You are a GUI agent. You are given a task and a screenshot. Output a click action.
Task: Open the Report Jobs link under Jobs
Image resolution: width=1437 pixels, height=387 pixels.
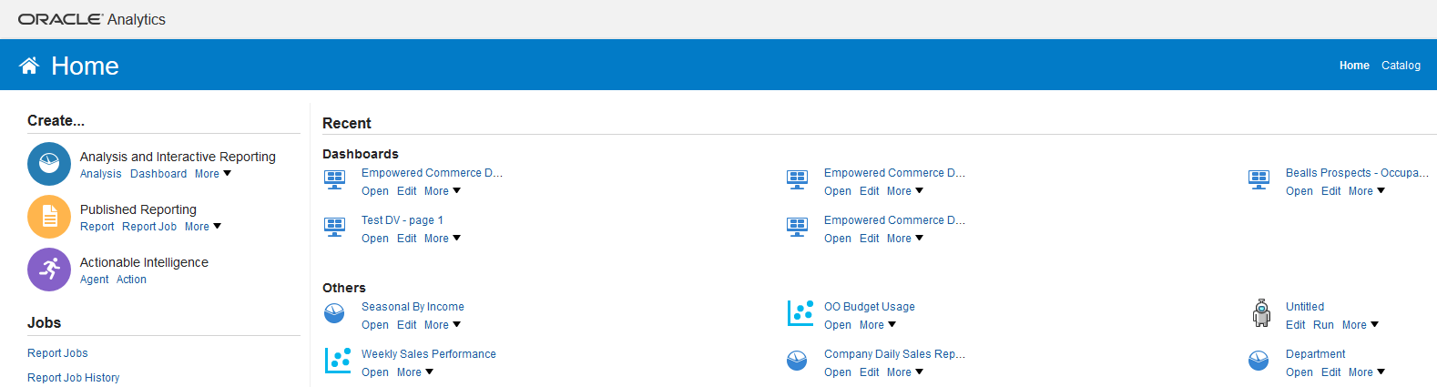coord(57,353)
